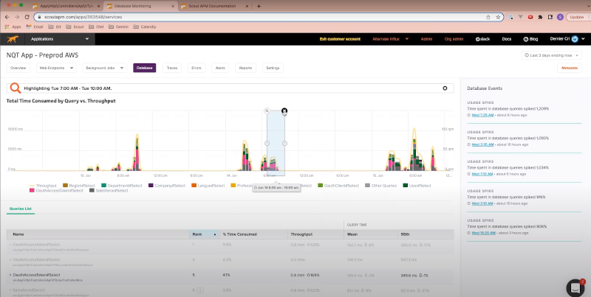Viewport: 591px width, 297px height.
Task: Switch to the Traces tab
Action: pos(171,68)
